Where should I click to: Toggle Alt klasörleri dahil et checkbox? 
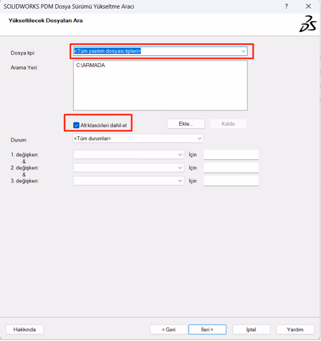coord(76,125)
